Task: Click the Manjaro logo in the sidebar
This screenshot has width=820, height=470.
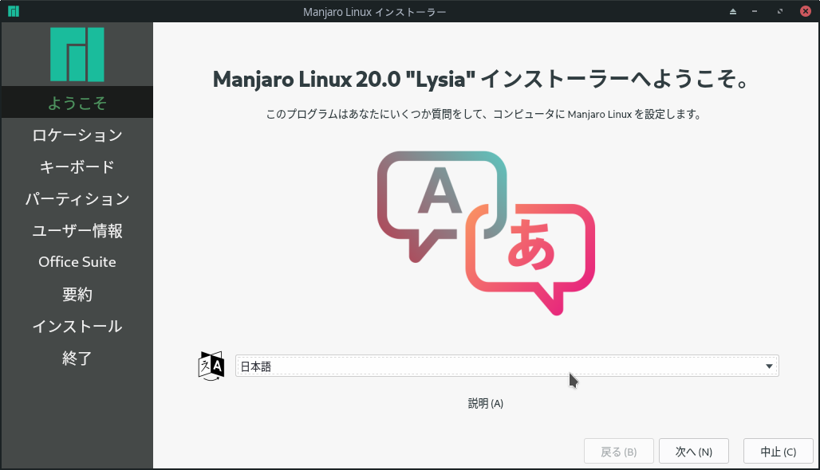Action: (77, 54)
